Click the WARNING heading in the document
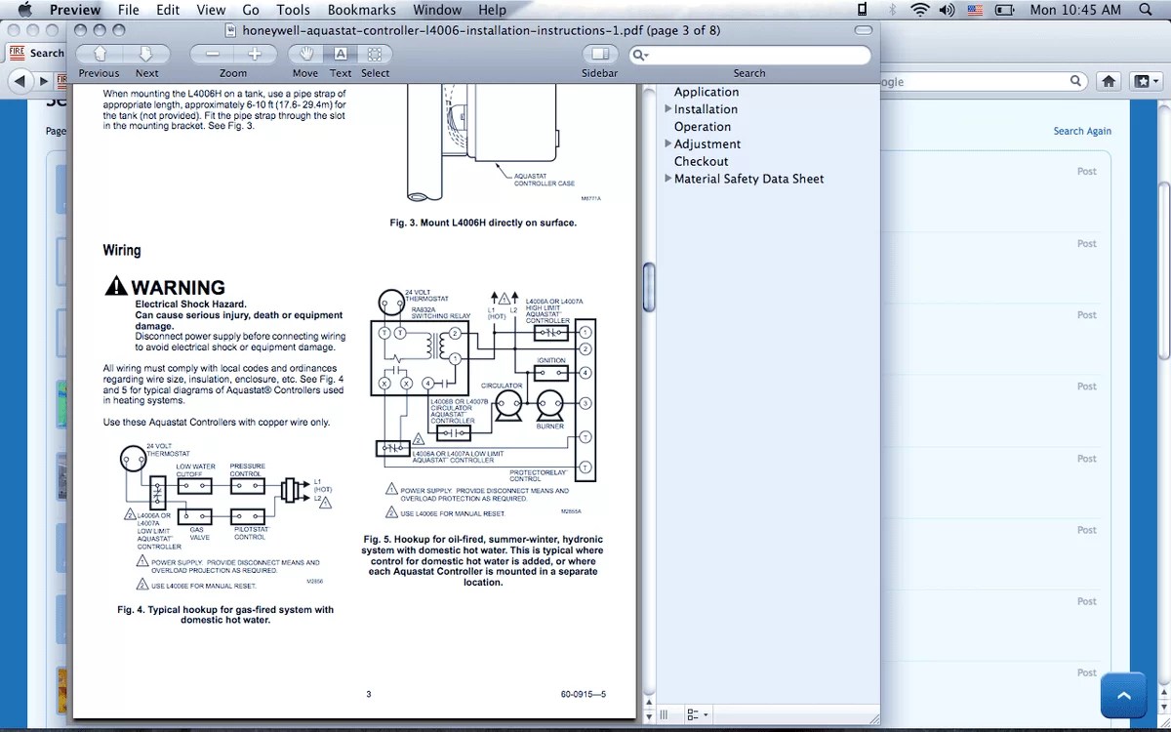The height and width of the screenshot is (732, 1171). [166, 287]
